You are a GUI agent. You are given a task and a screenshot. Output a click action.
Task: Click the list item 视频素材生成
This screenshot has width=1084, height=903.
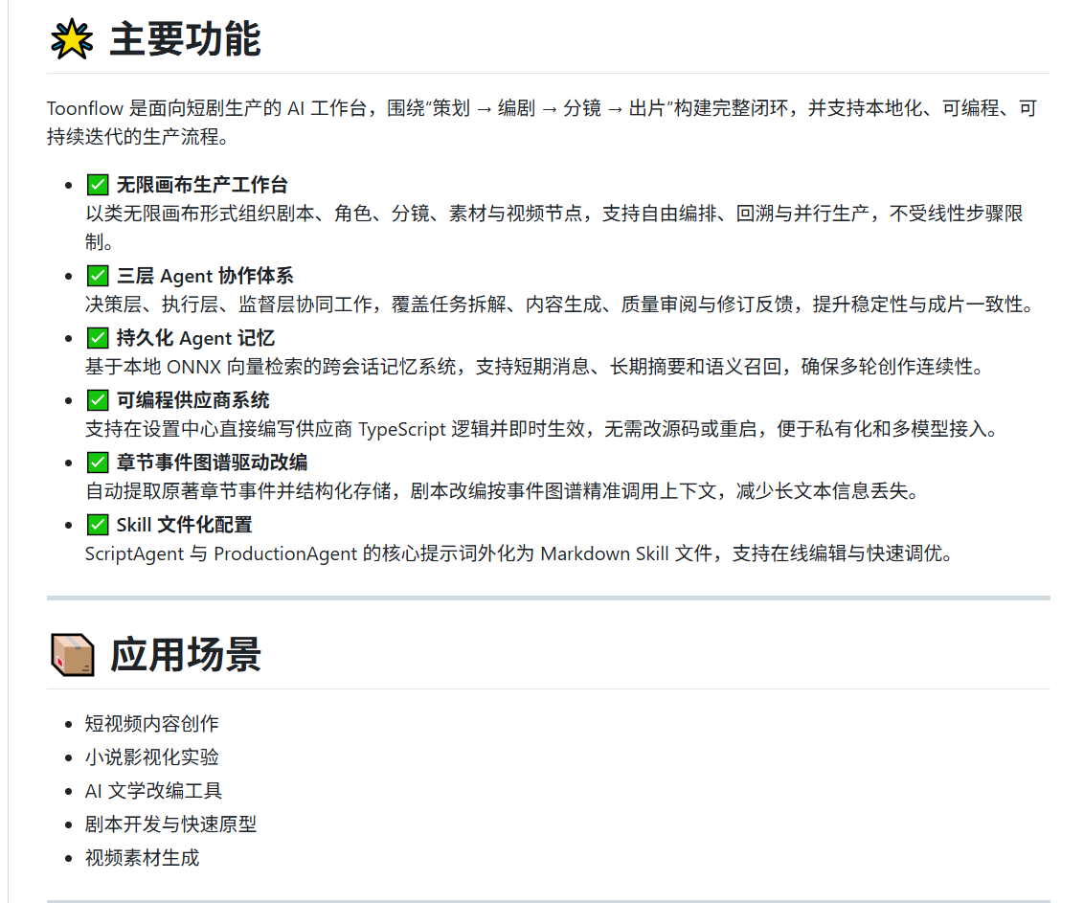coord(143,858)
